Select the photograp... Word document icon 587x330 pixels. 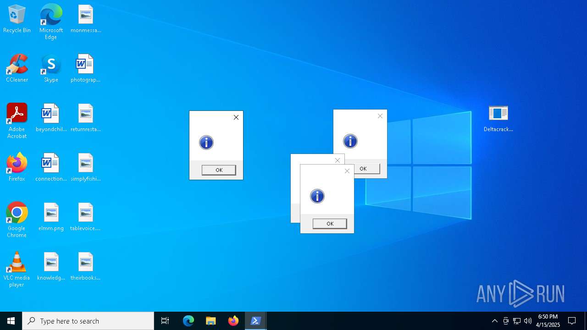[x=86, y=69]
